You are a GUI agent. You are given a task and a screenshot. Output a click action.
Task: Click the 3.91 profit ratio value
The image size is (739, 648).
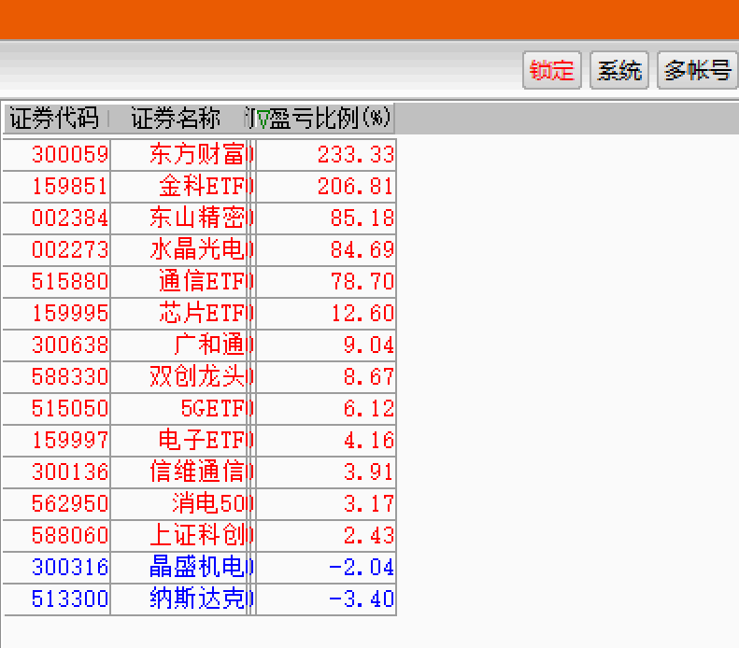(x=369, y=472)
